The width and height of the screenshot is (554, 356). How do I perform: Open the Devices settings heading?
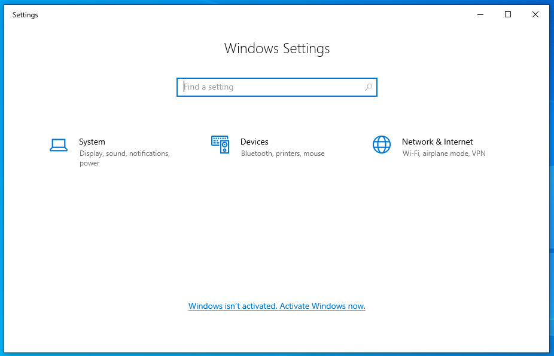pyautogui.click(x=254, y=142)
